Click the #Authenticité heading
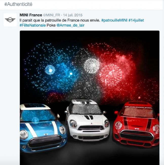Viewport: 164px width, 165px height. (x=18, y=4)
